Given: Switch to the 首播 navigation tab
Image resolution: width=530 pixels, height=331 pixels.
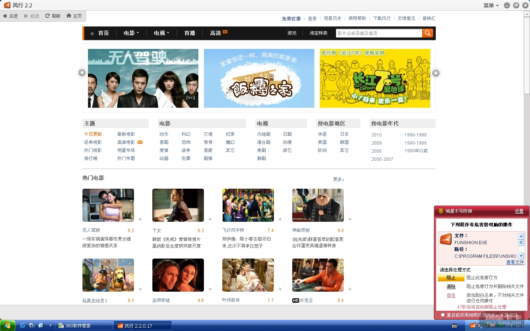Looking at the screenshot, I should 190,33.
